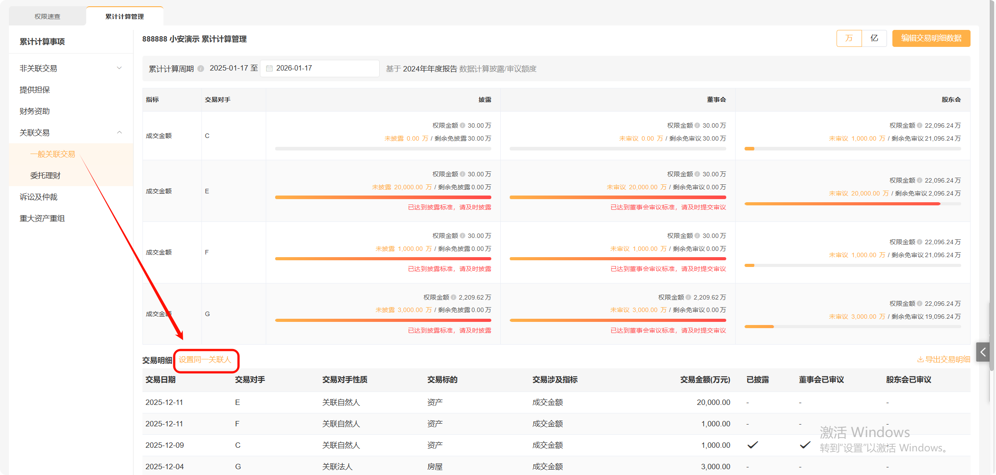Image resolution: width=996 pixels, height=475 pixels.
Task: Expand the 非关联交易 sidebar section
Action: click(x=119, y=68)
